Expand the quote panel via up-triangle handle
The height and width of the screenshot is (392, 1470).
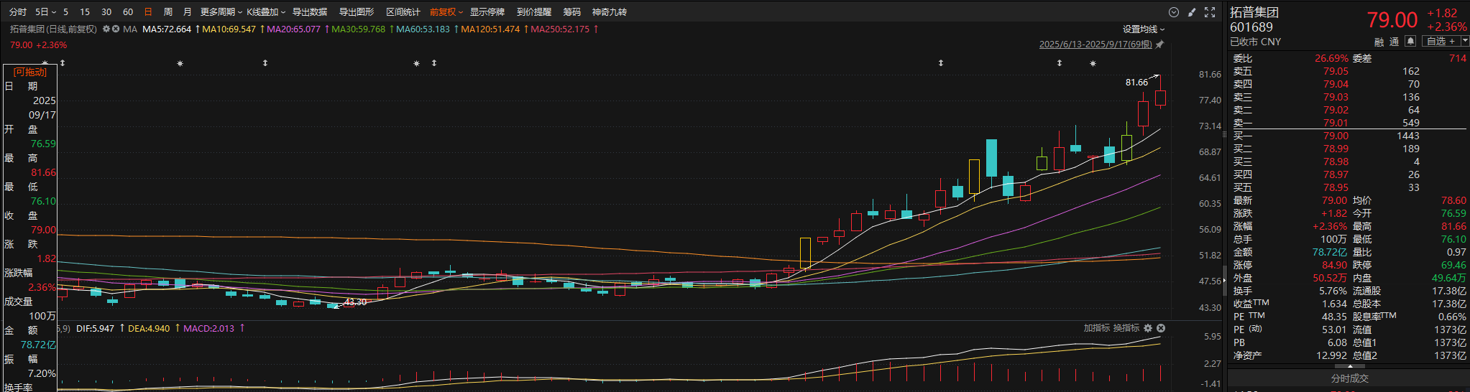pyautogui.click(x=1349, y=366)
